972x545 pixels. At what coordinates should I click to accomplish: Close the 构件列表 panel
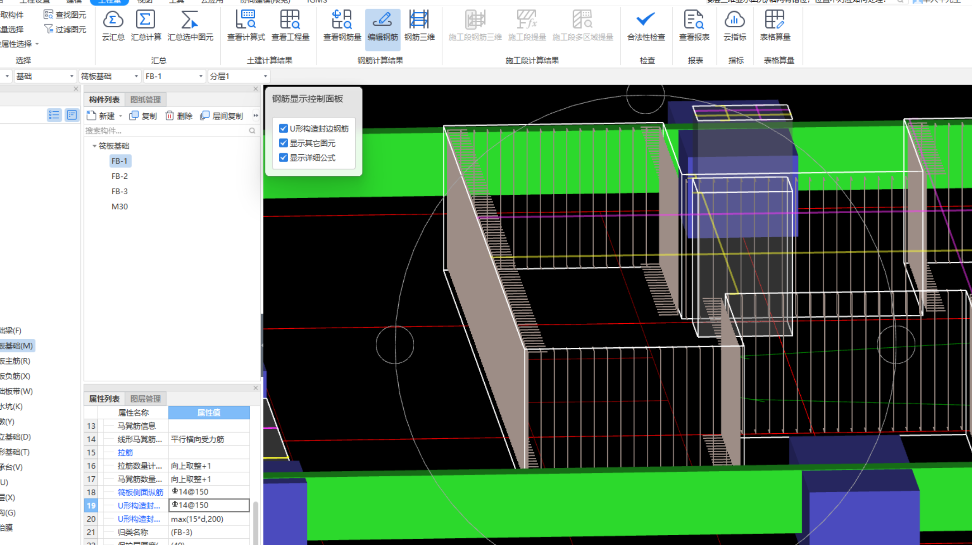255,89
